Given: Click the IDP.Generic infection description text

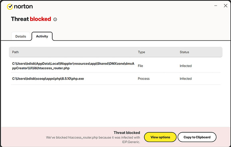Looking at the screenshot, I should [93, 140].
